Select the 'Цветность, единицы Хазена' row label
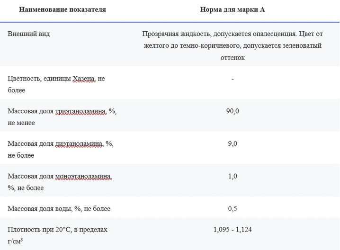This screenshot has width=340, height=250. pos(56,84)
